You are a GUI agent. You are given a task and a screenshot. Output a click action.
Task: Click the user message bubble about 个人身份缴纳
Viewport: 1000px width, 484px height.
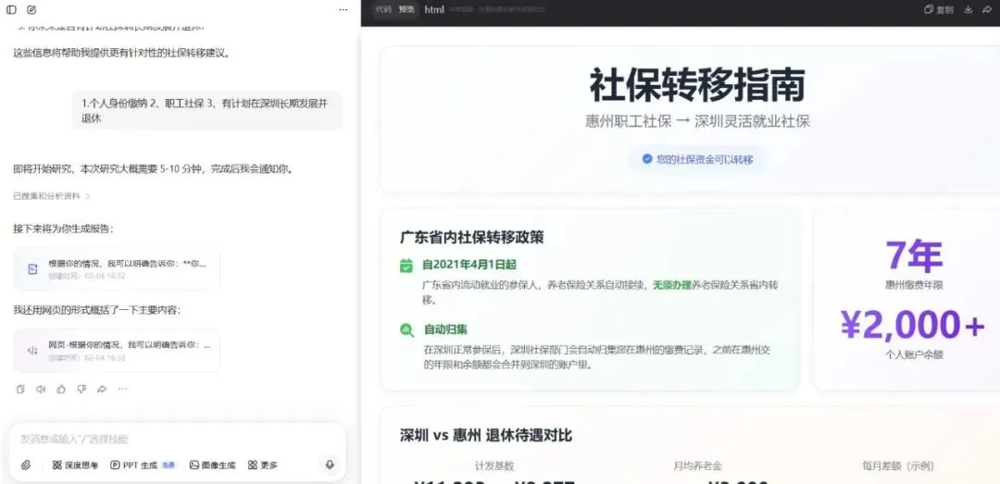pyautogui.click(x=207, y=110)
